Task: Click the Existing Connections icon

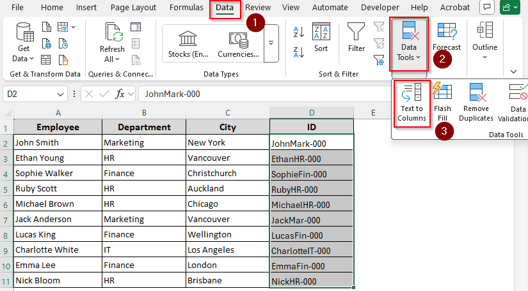Action: click(x=63, y=60)
